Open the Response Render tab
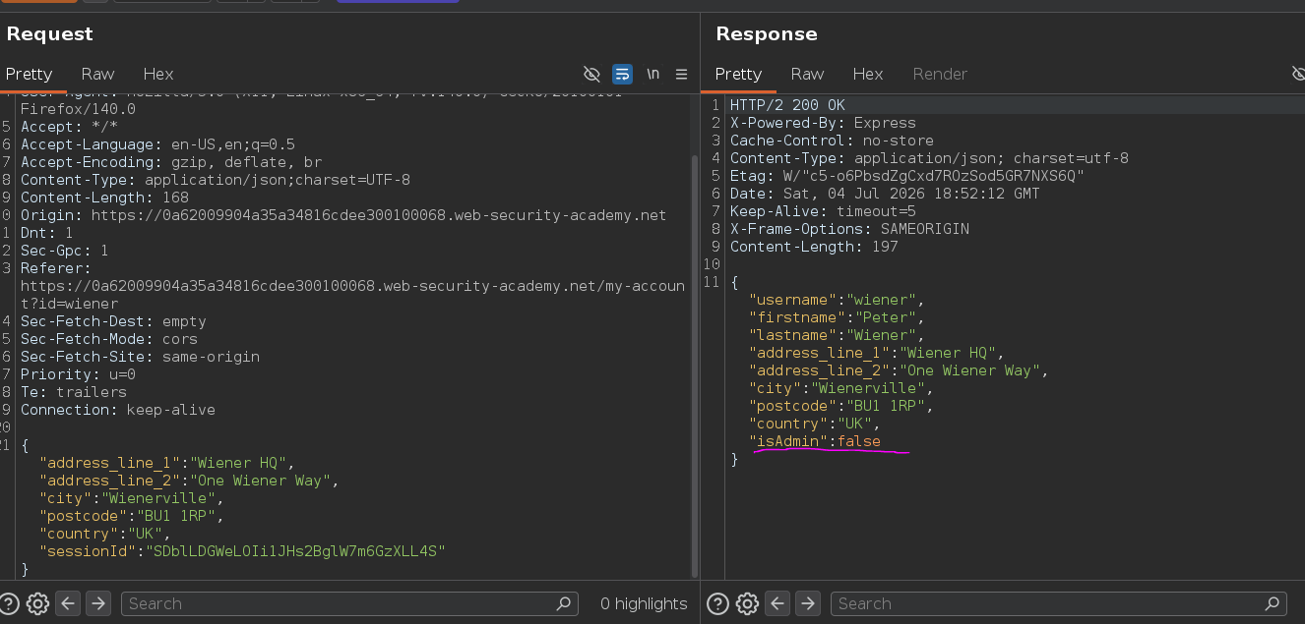This screenshot has width=1305, height=624. pos(940,74)
